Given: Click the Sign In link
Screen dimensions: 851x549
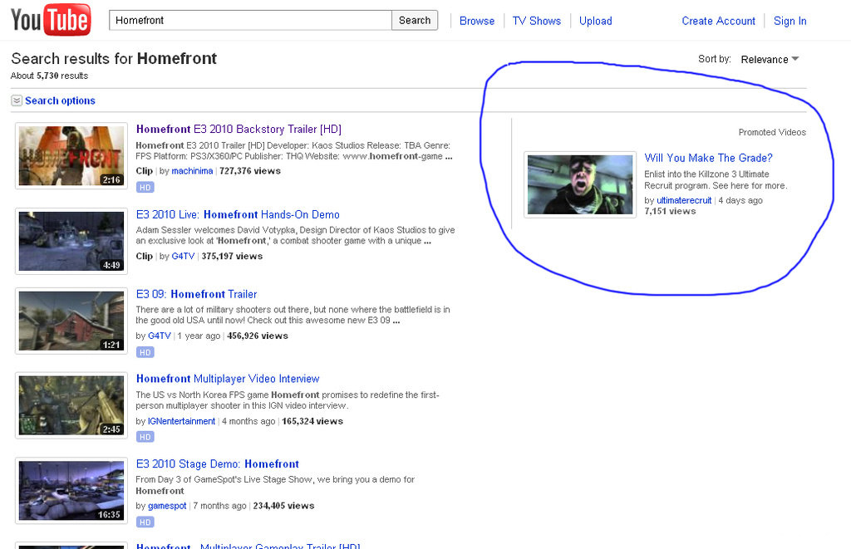Looking at the screenshot, I should point(790,21).
